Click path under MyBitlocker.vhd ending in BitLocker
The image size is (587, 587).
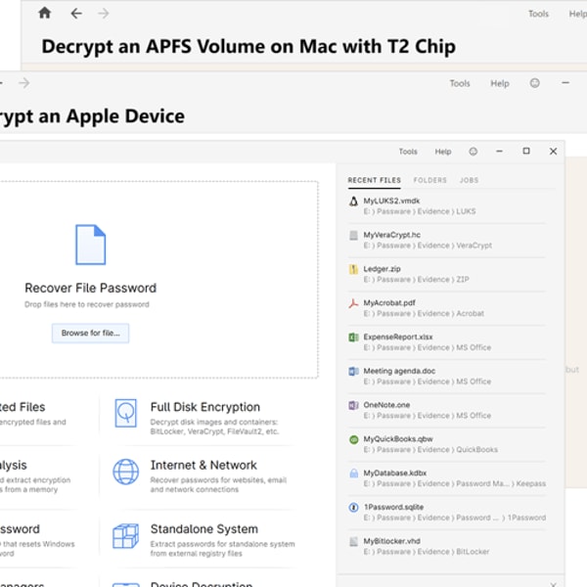tap(427, 552)
